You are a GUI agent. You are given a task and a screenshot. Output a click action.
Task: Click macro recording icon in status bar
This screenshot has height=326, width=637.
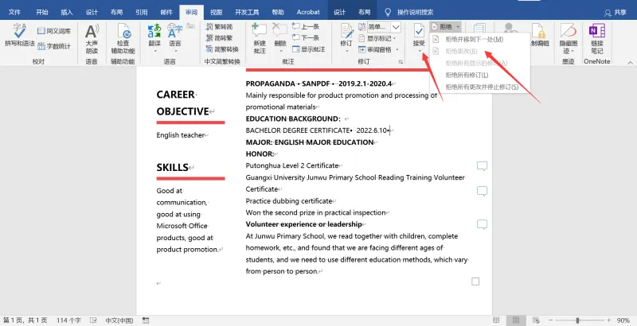[x=146, y=320]
